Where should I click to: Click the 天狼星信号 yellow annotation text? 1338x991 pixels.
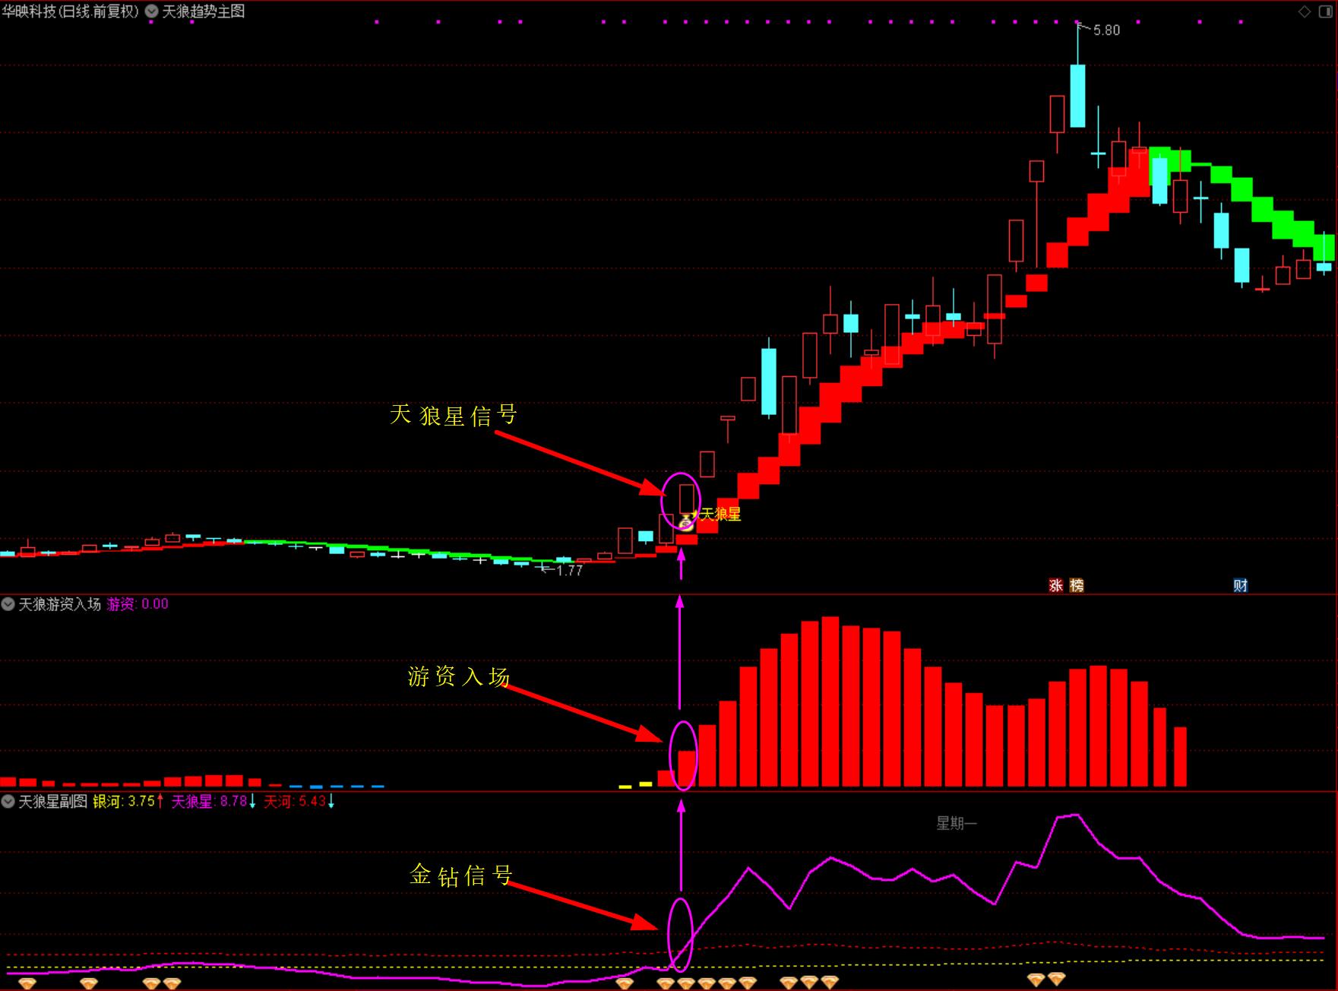point(454,415)
